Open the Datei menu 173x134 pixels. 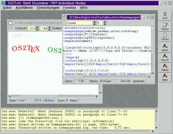(7, 8)
